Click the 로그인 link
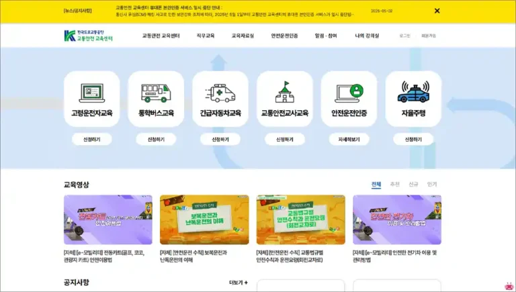 [404, 36]
